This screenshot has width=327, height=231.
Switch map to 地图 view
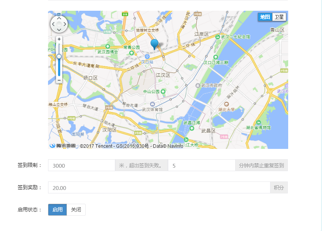point(265,17)
